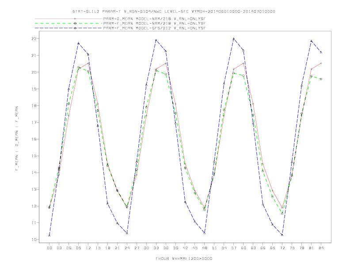
Task: Click blue GFS triangle marker at hour 21
Action: 117,223
